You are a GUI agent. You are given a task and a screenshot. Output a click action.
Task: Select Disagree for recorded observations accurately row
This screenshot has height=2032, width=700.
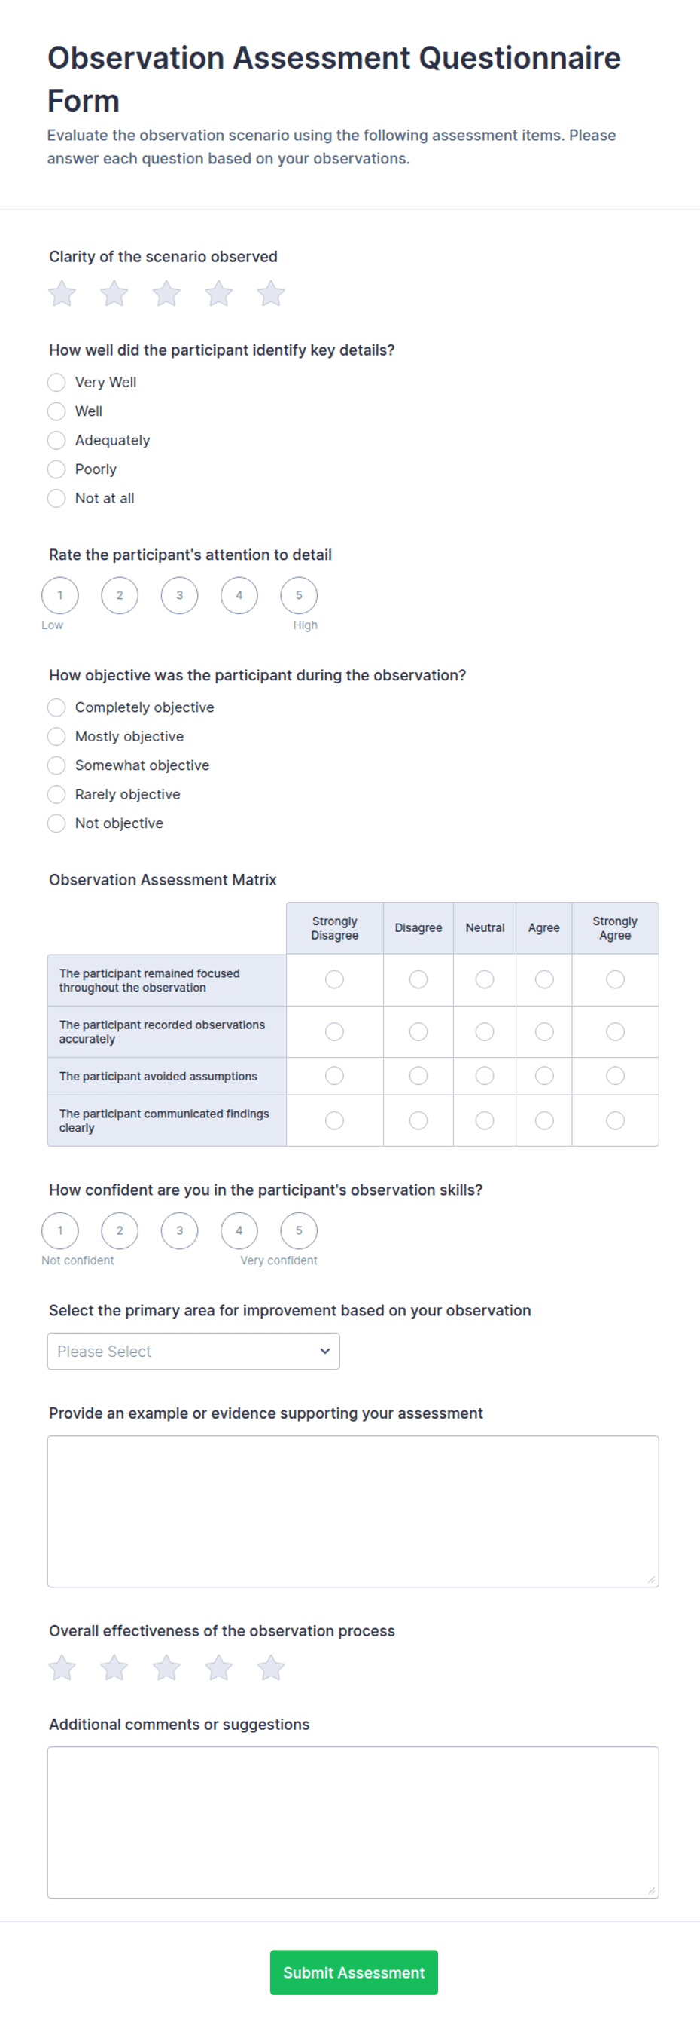[x=418, y=1031]
